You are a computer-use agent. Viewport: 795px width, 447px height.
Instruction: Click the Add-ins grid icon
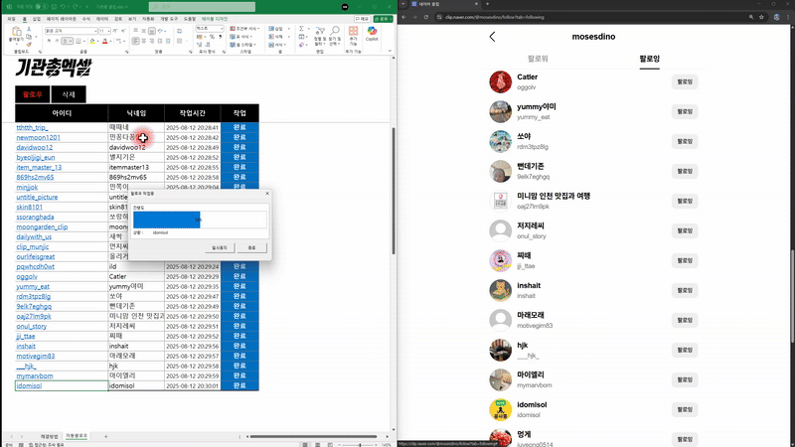354,32
